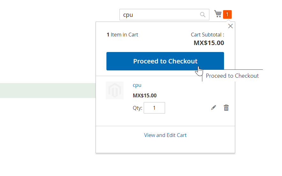
Task: Click the orange cart item counter badge
Action: pos(227,14)
